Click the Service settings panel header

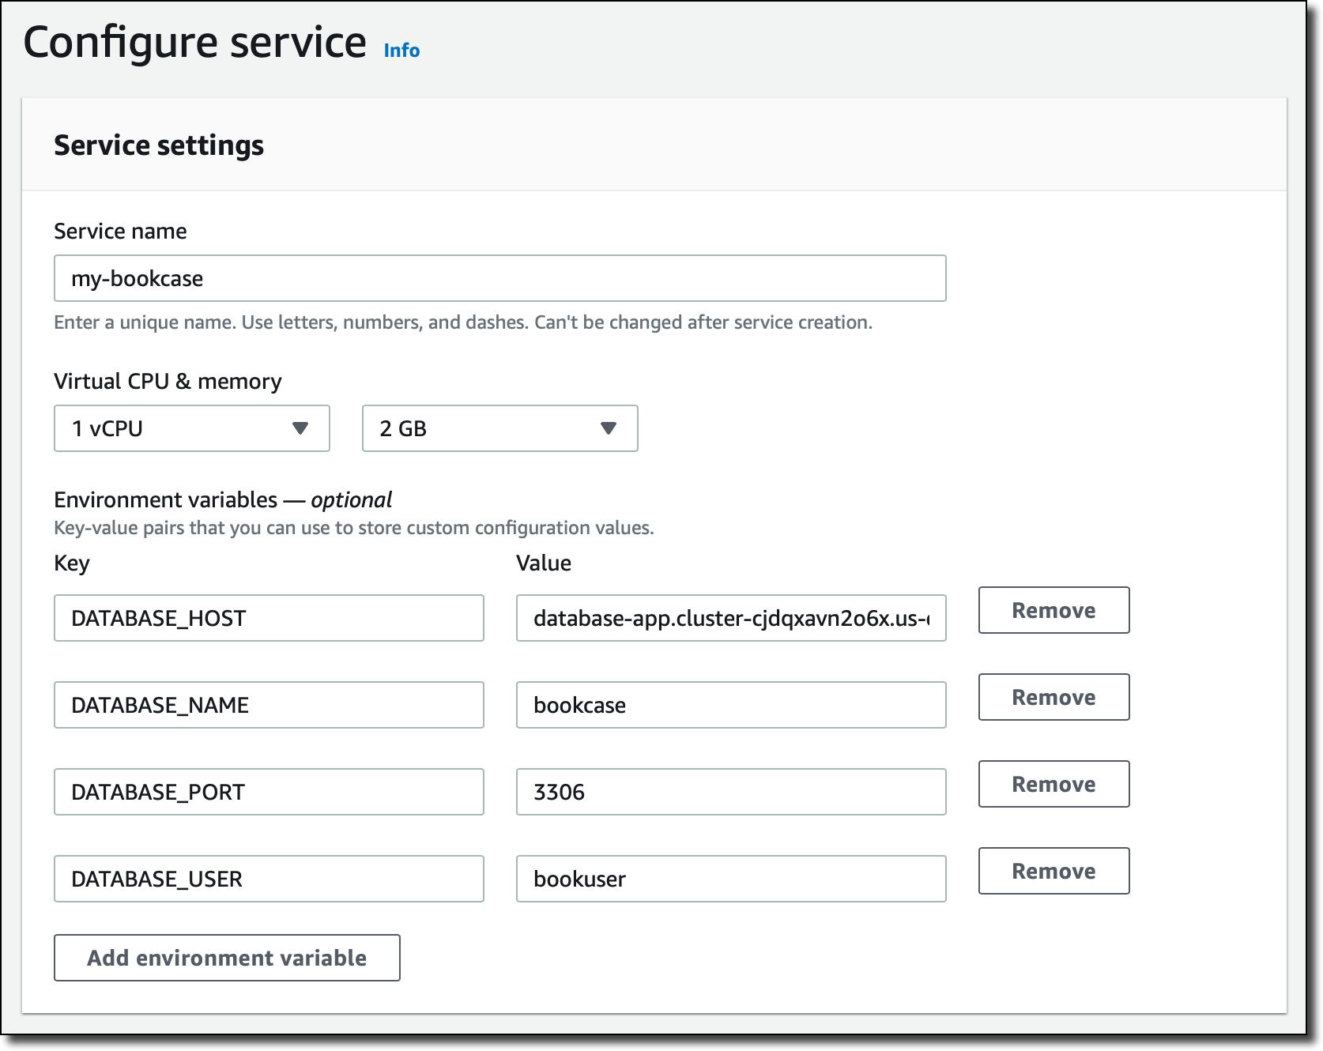(159, 145)
